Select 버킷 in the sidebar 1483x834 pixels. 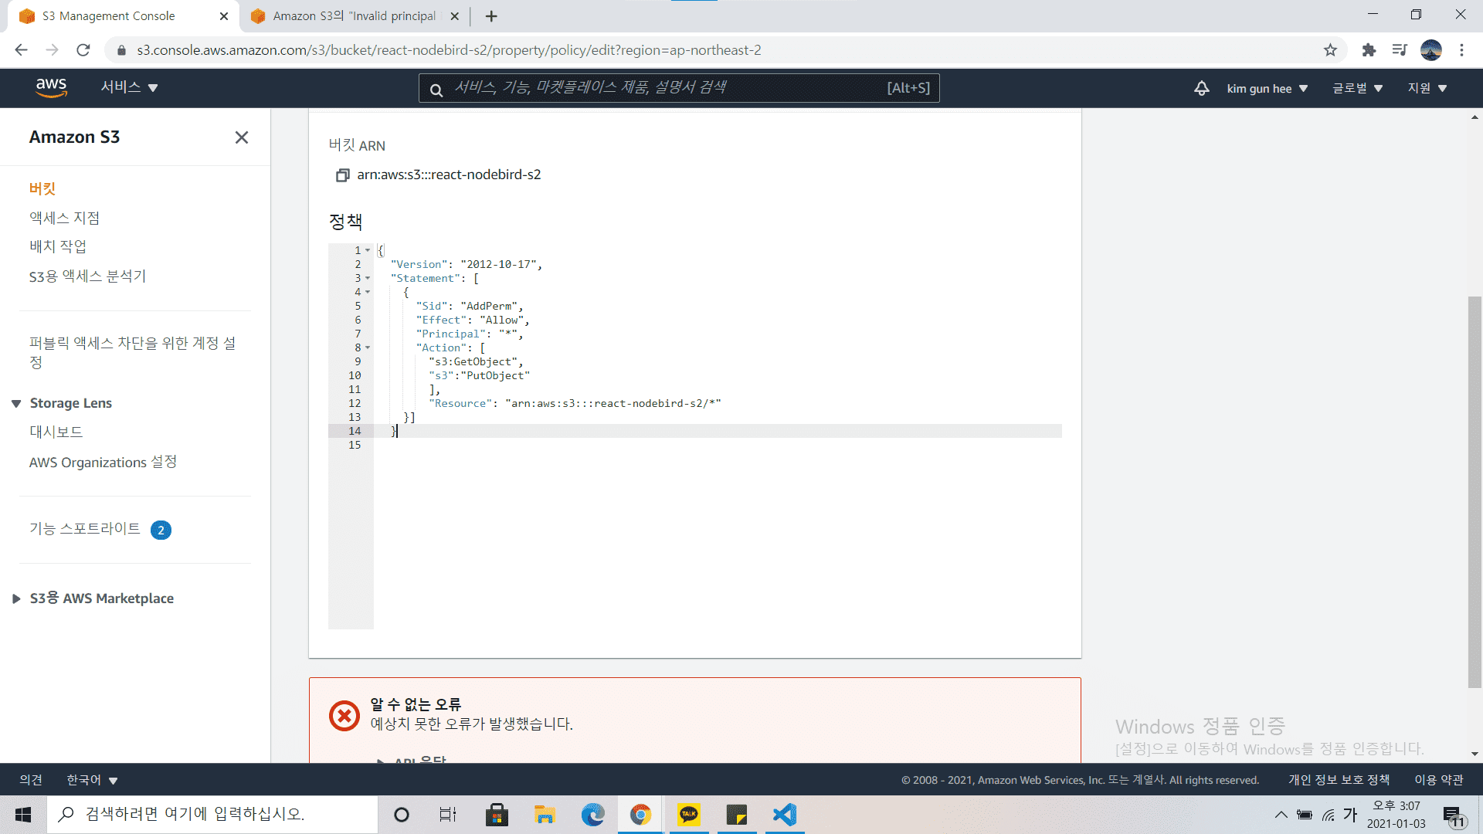(42, 188)
